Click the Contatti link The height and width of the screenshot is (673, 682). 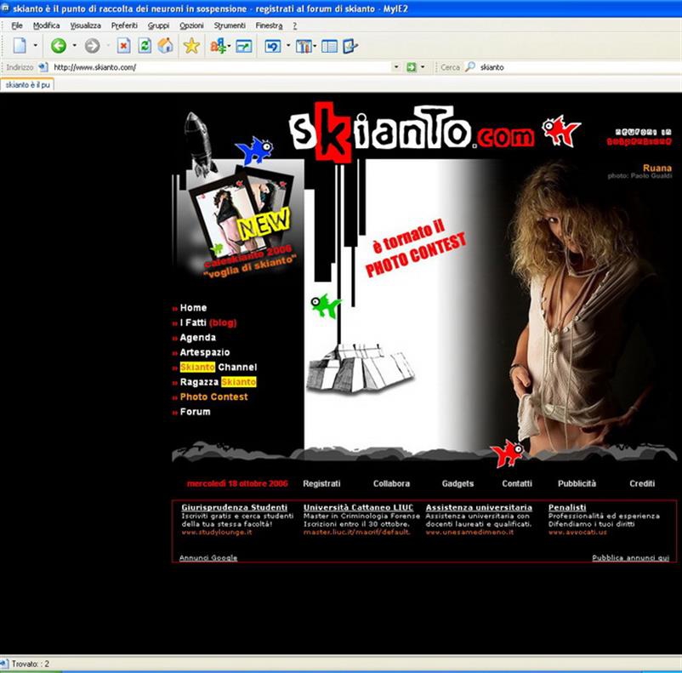point(517,483)
